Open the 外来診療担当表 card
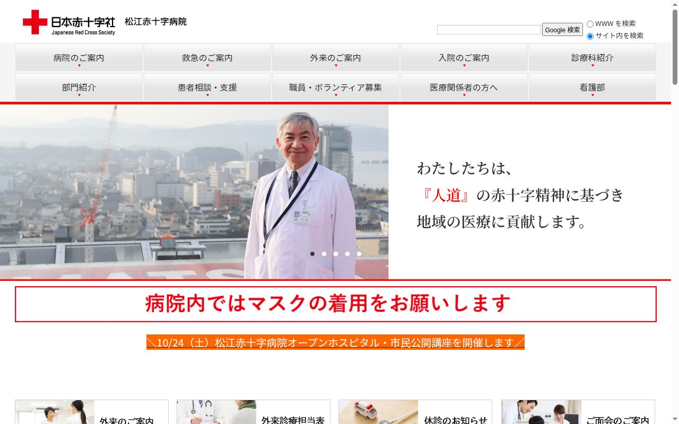 point(254,412)
